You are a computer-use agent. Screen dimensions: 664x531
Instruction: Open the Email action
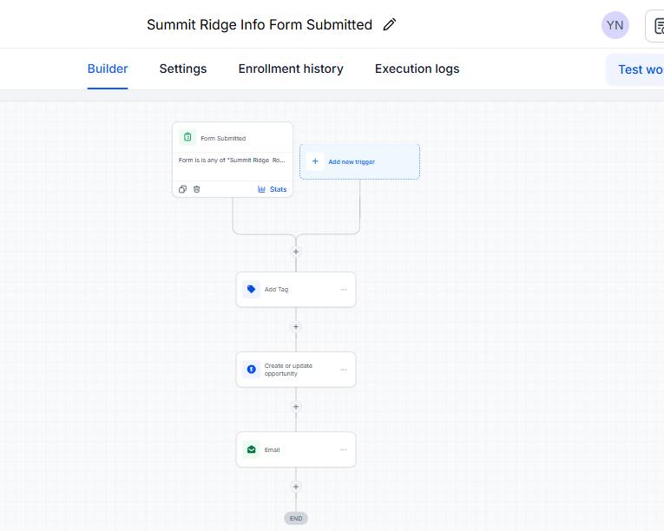[x=296, y=449]
